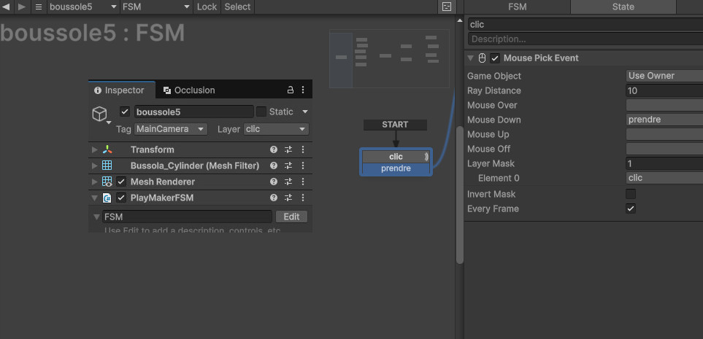Viewport: 703px width, 339px height.
Task: Enable the Invert Mask checkbox
Action: (631, 194)
